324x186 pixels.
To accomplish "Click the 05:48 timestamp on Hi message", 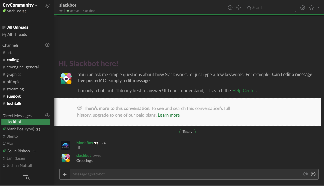I will click(x=103, y=143).
